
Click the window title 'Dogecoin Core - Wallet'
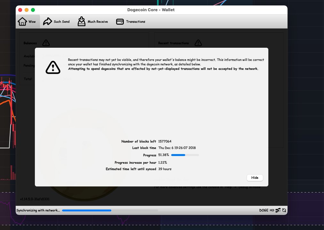tap(151, 10)
